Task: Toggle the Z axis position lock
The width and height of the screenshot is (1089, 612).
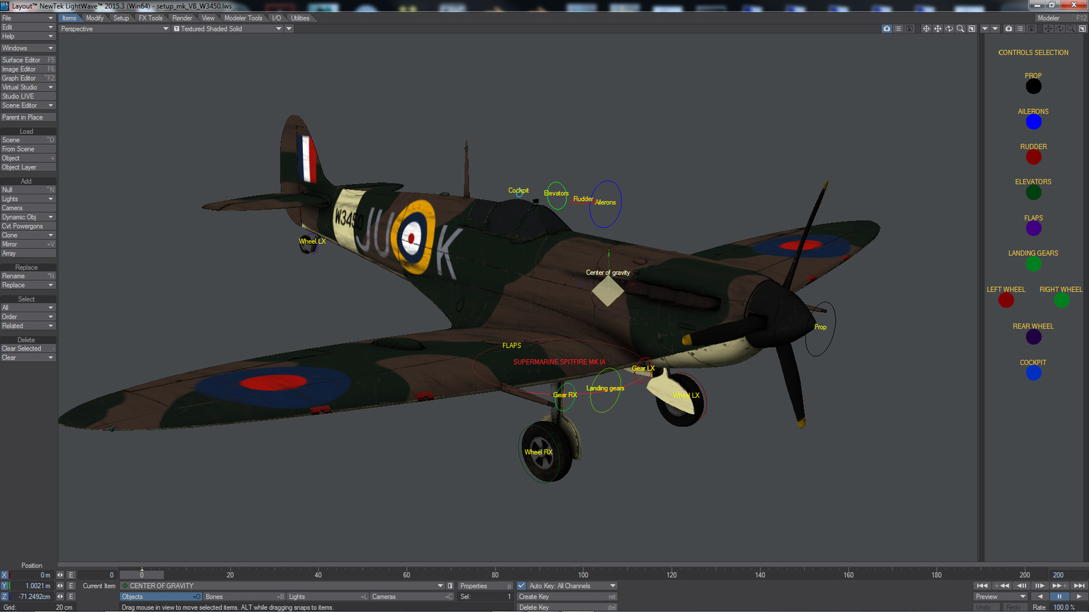Action: (x=4, y=596)
